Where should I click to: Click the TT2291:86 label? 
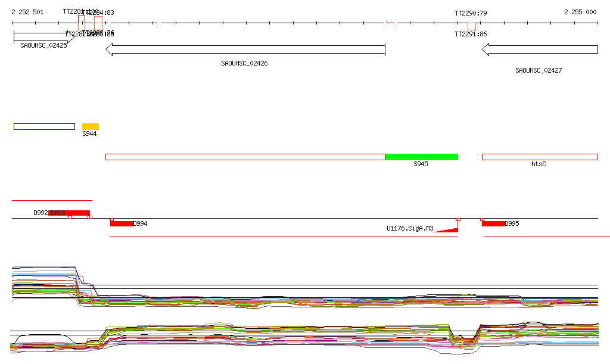pyautogui.click(x=471, y=34)
